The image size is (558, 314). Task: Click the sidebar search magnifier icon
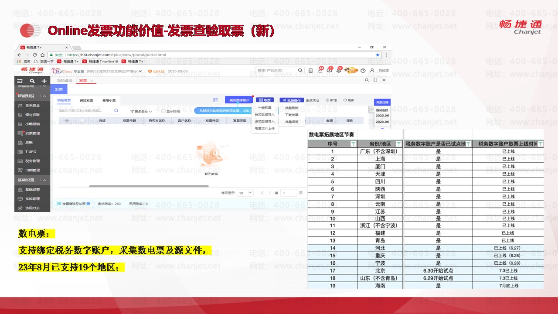coord(32,81)
